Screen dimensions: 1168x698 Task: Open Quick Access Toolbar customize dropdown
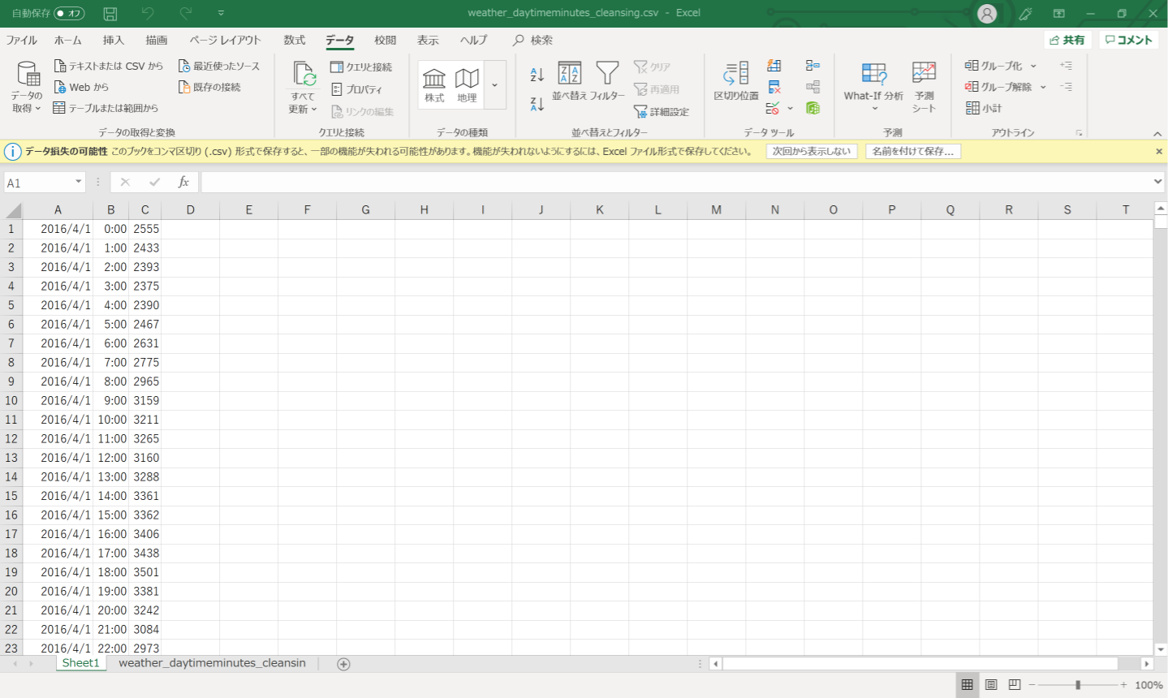tap(221, 13)
